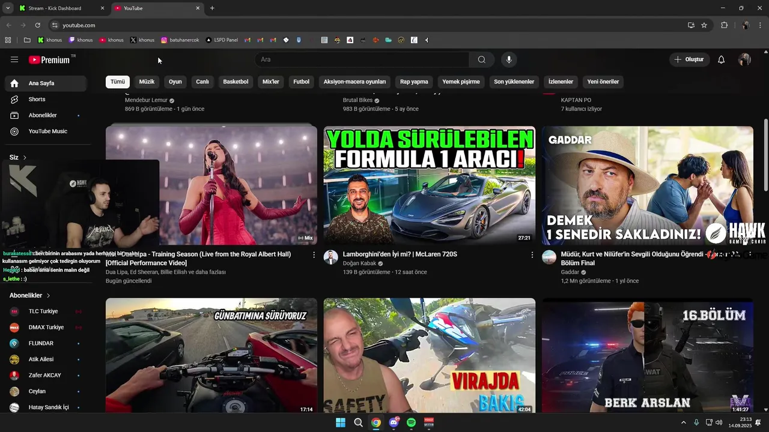Select the Rap yapma filter chip

point(414,82)
